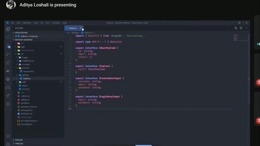The width and height of the screenshot is (260, 146).
Task: Open editor More Actions ellipsis
Action: pyautogui.click(x=246, y=28)
